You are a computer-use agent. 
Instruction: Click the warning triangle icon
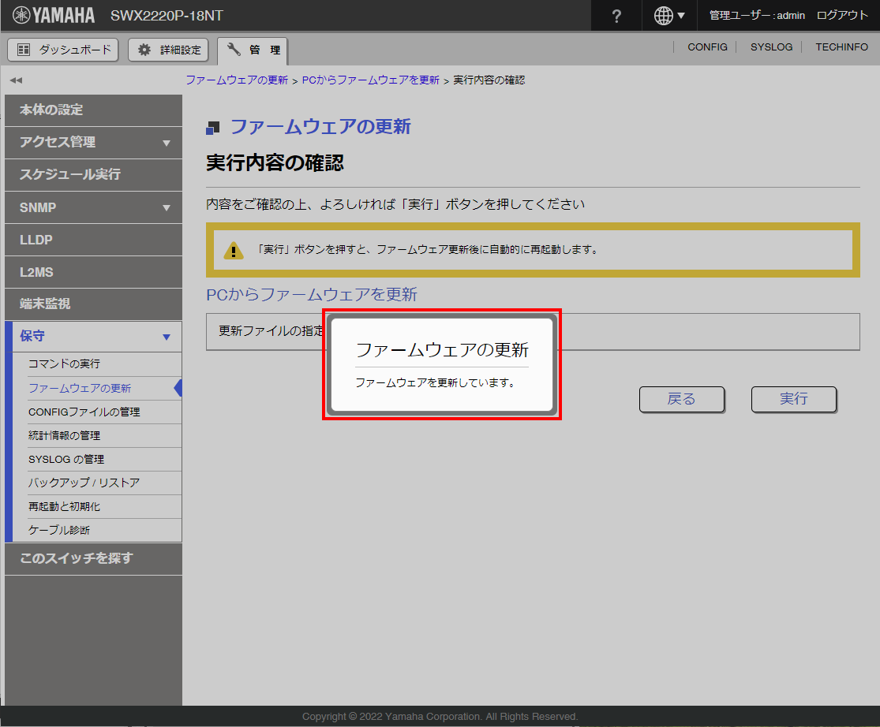pos(234,251)
